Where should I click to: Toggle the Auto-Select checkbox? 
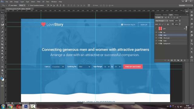[9, 5]
